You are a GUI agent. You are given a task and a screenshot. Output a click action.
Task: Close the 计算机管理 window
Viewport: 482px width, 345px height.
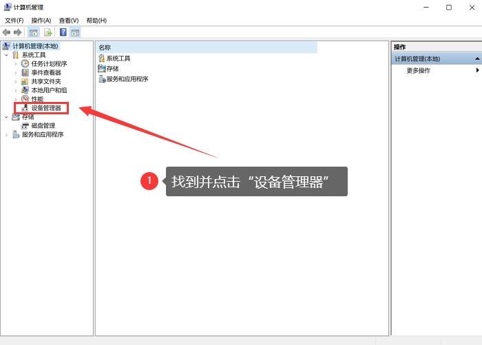(472, 7)
